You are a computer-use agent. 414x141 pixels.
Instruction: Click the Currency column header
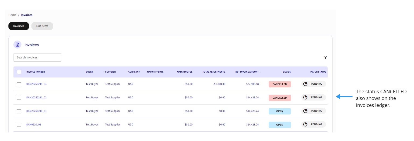pyautogui.click(x=134, y=72)
